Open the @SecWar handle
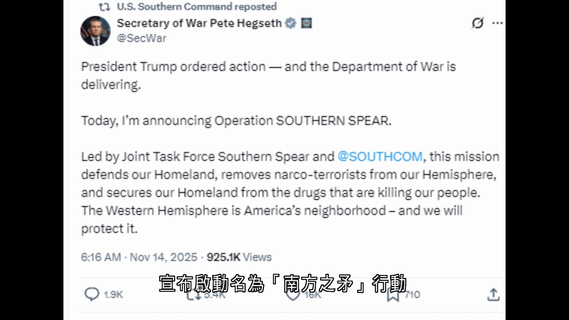The height and width of the screenshot is (320, 569). [142, 38]
